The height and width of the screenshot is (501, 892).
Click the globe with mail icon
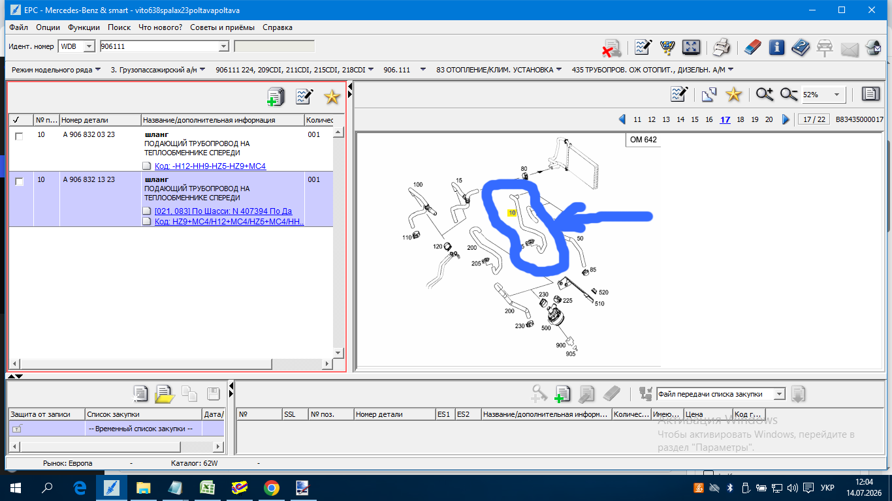[873, 48]
